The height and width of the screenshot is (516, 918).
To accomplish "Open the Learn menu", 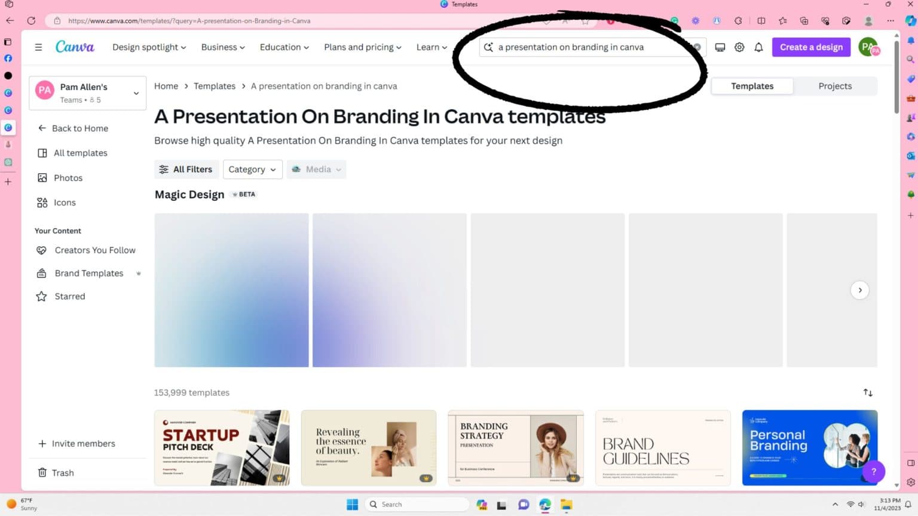I will click(x=431, y=47).
